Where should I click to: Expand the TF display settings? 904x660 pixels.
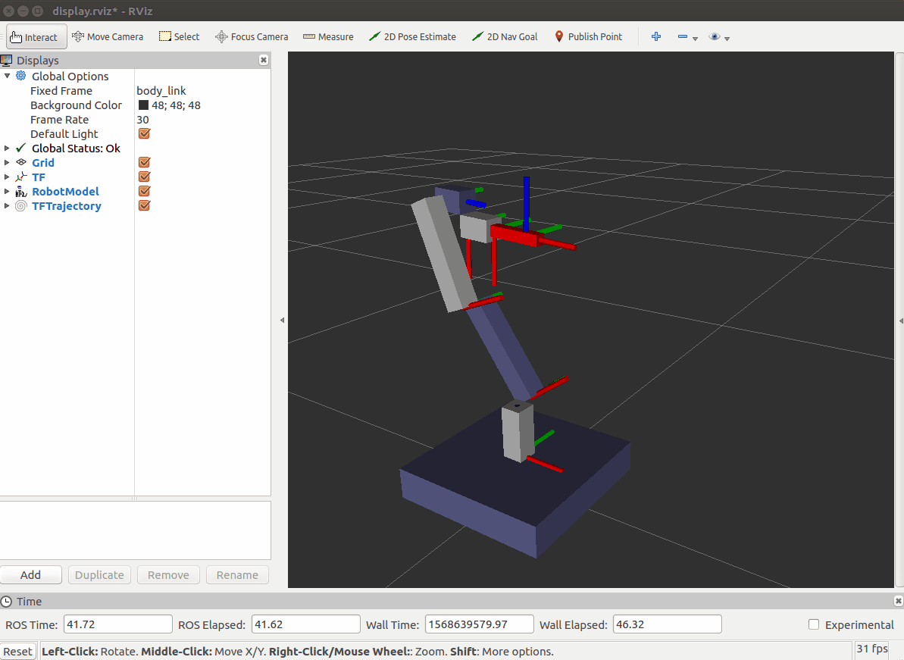pyautogui.click(x=7, y=177)
